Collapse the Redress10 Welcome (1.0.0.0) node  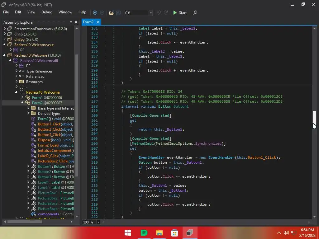(x=4, y=55)
